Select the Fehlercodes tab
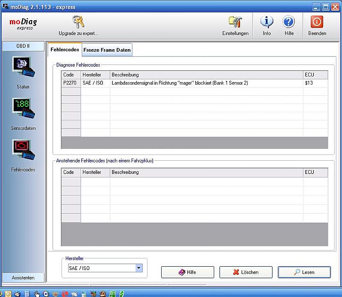342x297 pixels. (x=65, y=50)
